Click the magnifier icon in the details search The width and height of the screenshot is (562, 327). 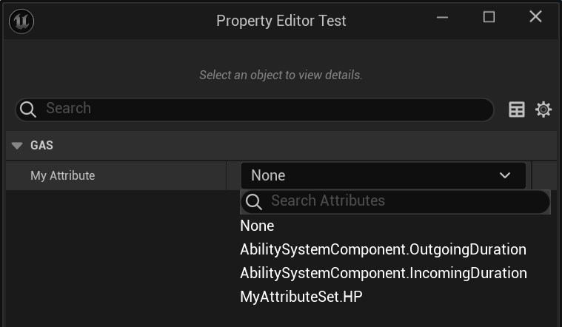pos(28,109)
